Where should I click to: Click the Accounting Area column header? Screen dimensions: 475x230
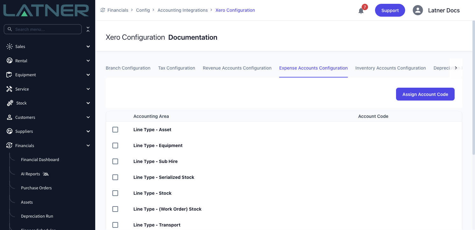click(151, 116)
